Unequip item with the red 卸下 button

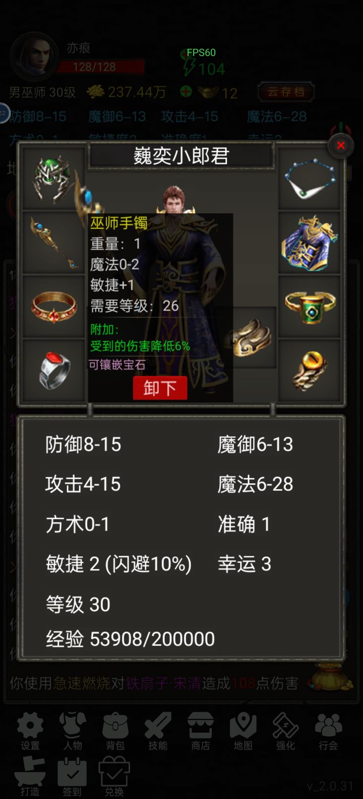[x=160, y=388]
